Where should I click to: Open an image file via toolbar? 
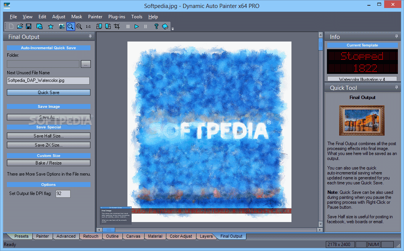20,26
